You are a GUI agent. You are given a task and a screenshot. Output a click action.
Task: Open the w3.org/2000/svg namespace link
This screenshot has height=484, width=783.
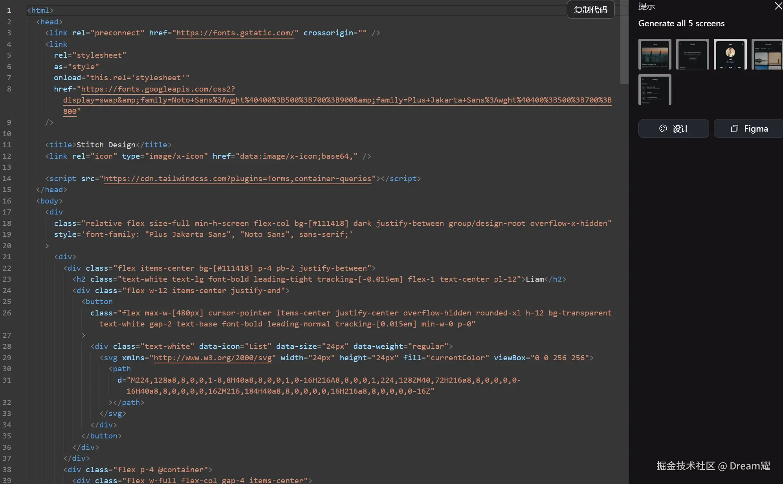212,358
